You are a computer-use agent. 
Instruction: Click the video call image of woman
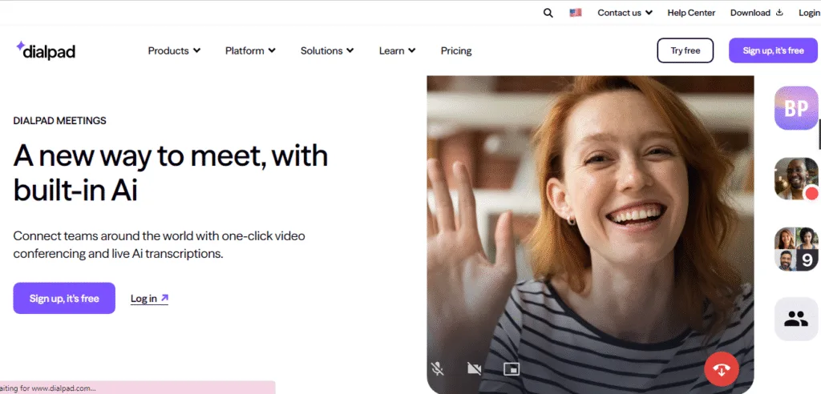coord(590,235)
